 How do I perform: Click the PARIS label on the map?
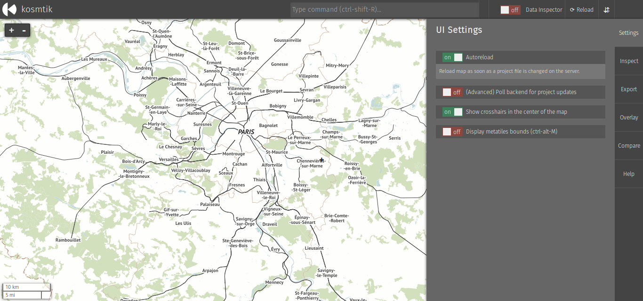pos(246,132)
